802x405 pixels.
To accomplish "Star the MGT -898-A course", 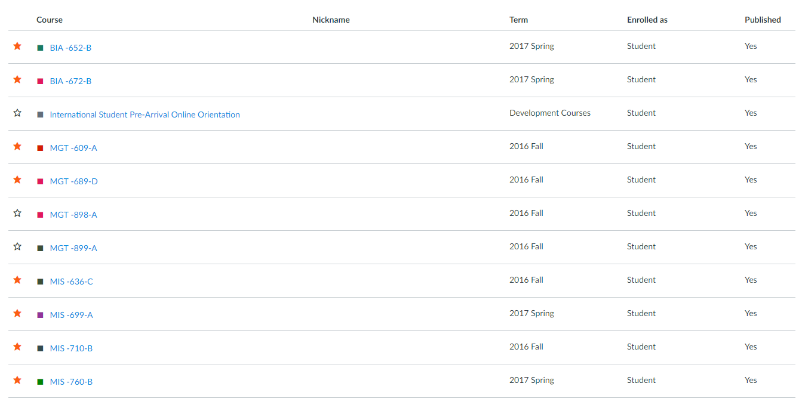I will pos(17,213).
